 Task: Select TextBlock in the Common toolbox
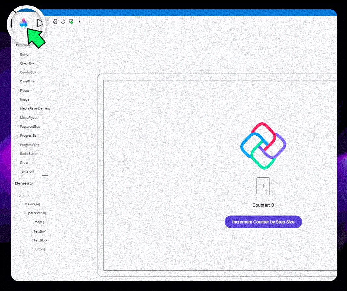pos(27,172)
